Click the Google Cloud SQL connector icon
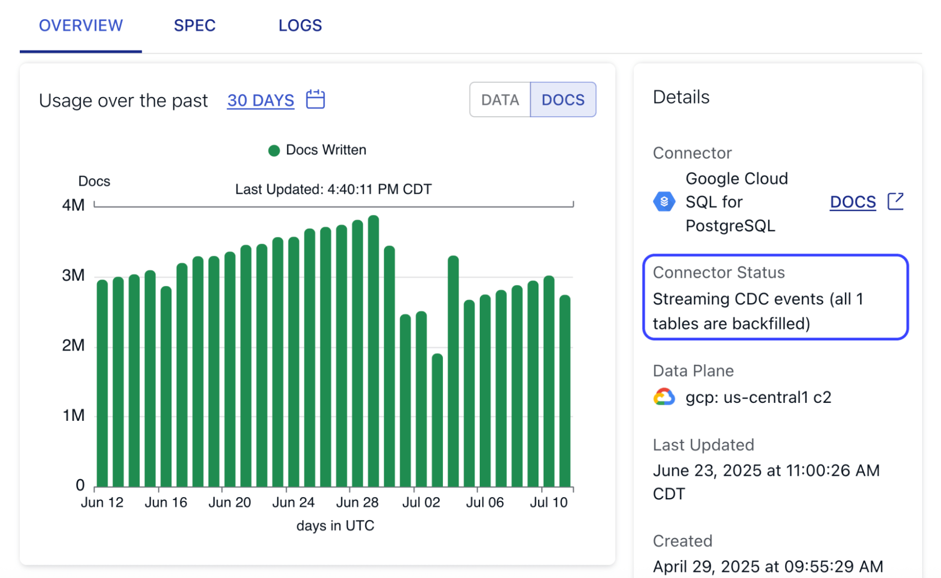This screenshot has width=941, height=578. pos(664,202)
